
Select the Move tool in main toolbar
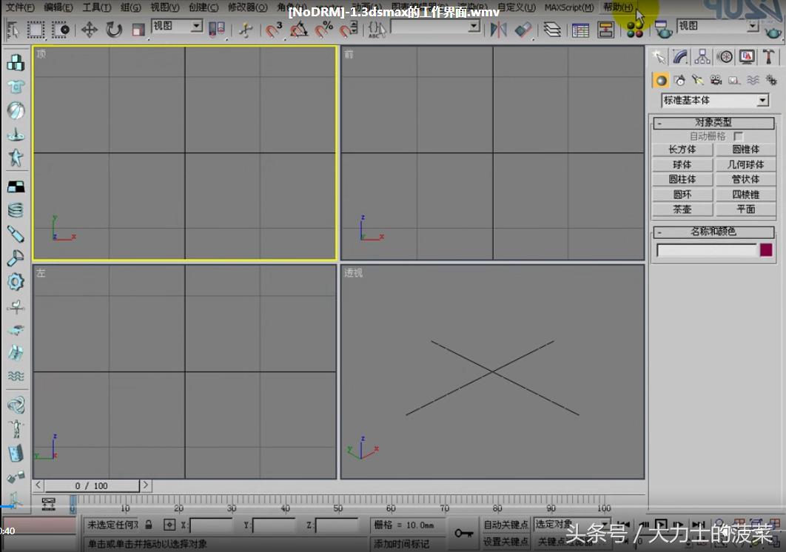coord(89,30)
